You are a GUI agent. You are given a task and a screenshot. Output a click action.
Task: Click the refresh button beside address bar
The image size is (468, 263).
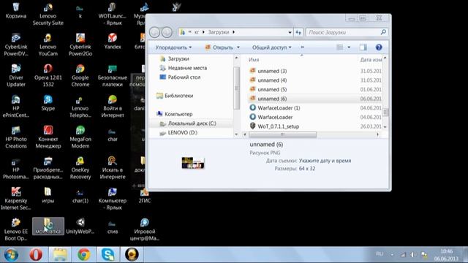[298, 32]
